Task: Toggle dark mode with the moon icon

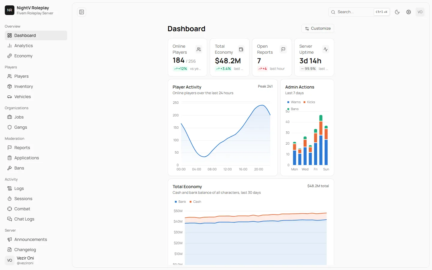Action: pyautogui.click(x=397, y=12)
